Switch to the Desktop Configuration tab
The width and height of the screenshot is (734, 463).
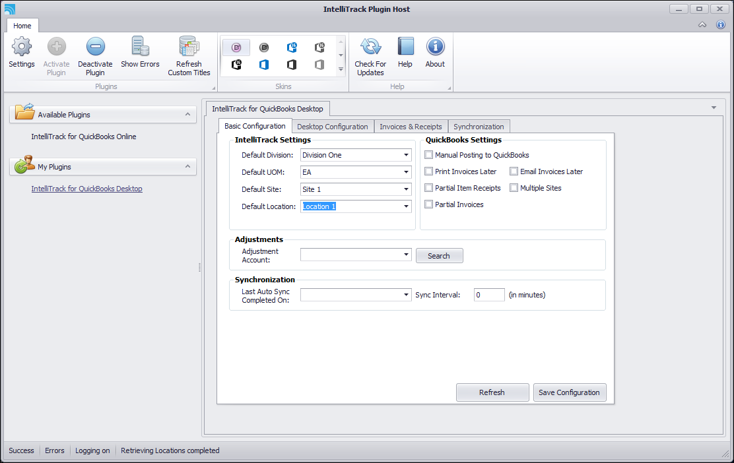333,127
